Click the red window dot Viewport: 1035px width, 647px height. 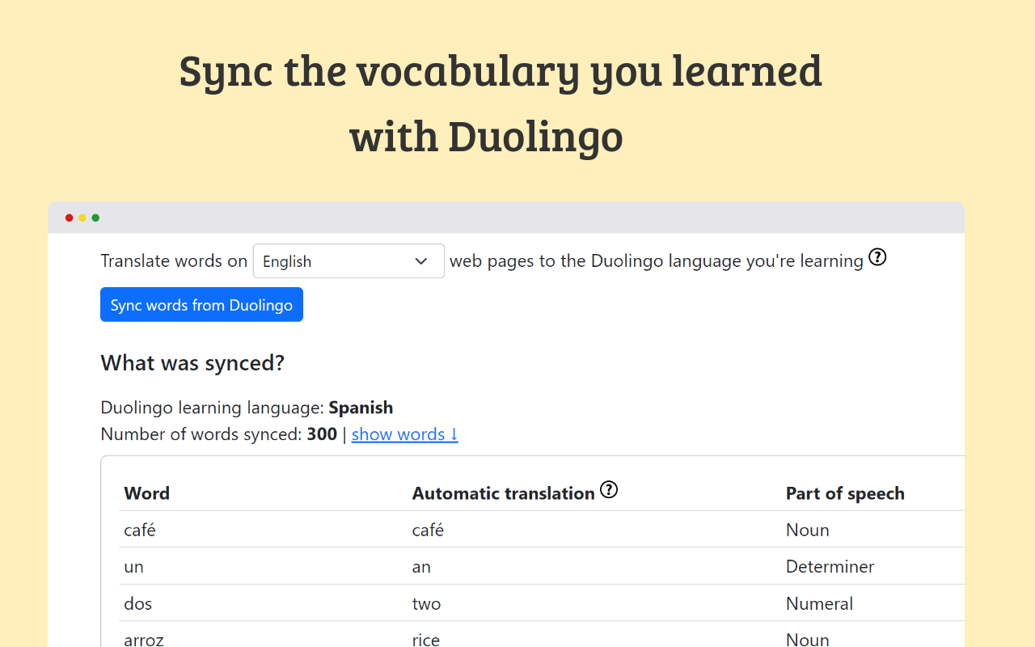(69, 218)
